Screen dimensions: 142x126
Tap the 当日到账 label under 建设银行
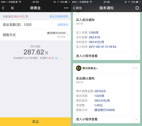61,37
